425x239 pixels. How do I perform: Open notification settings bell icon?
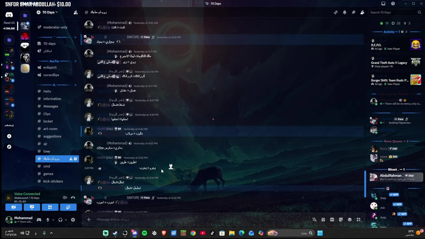(x=345, y=12)
